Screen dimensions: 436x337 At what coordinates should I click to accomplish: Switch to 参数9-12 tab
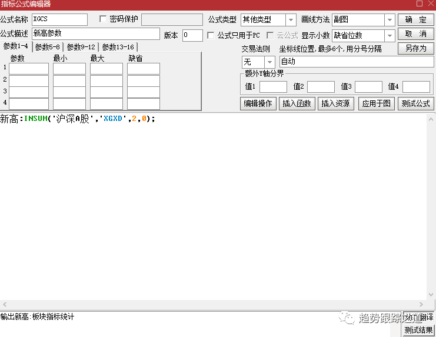tap(81, 47)
